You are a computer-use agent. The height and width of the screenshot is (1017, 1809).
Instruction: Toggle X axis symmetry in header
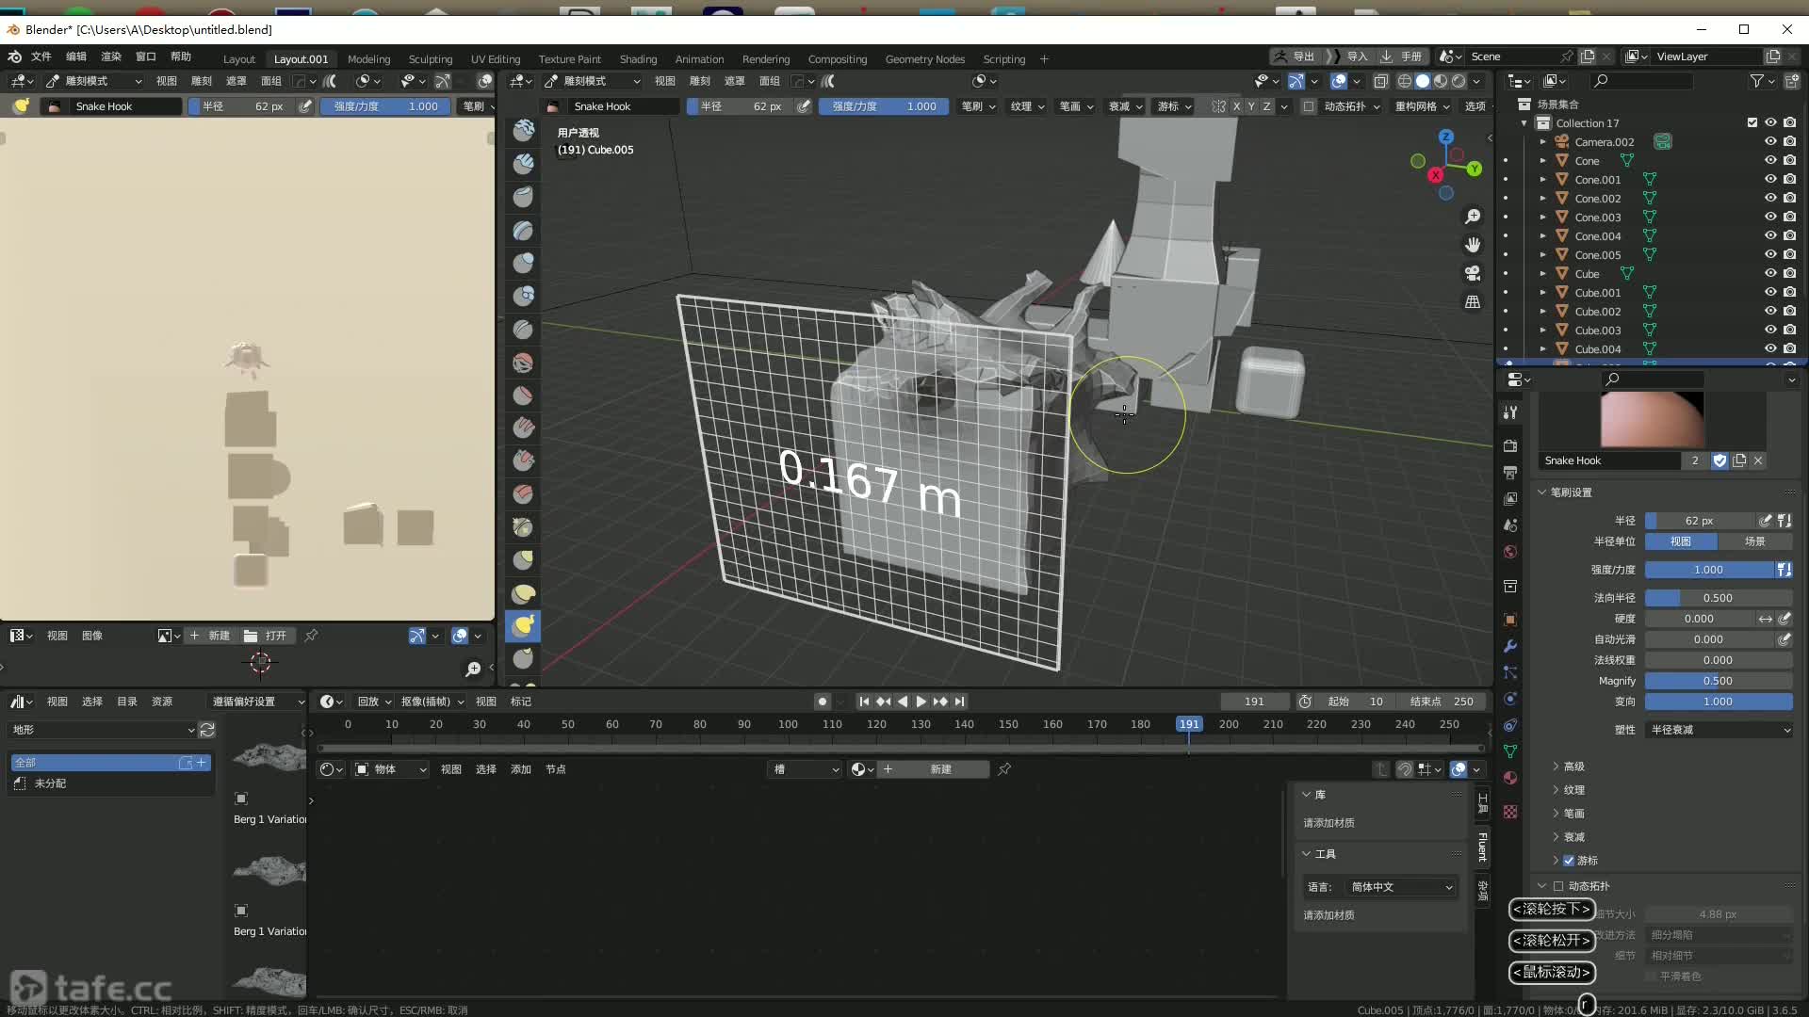tap(1236, 106)
